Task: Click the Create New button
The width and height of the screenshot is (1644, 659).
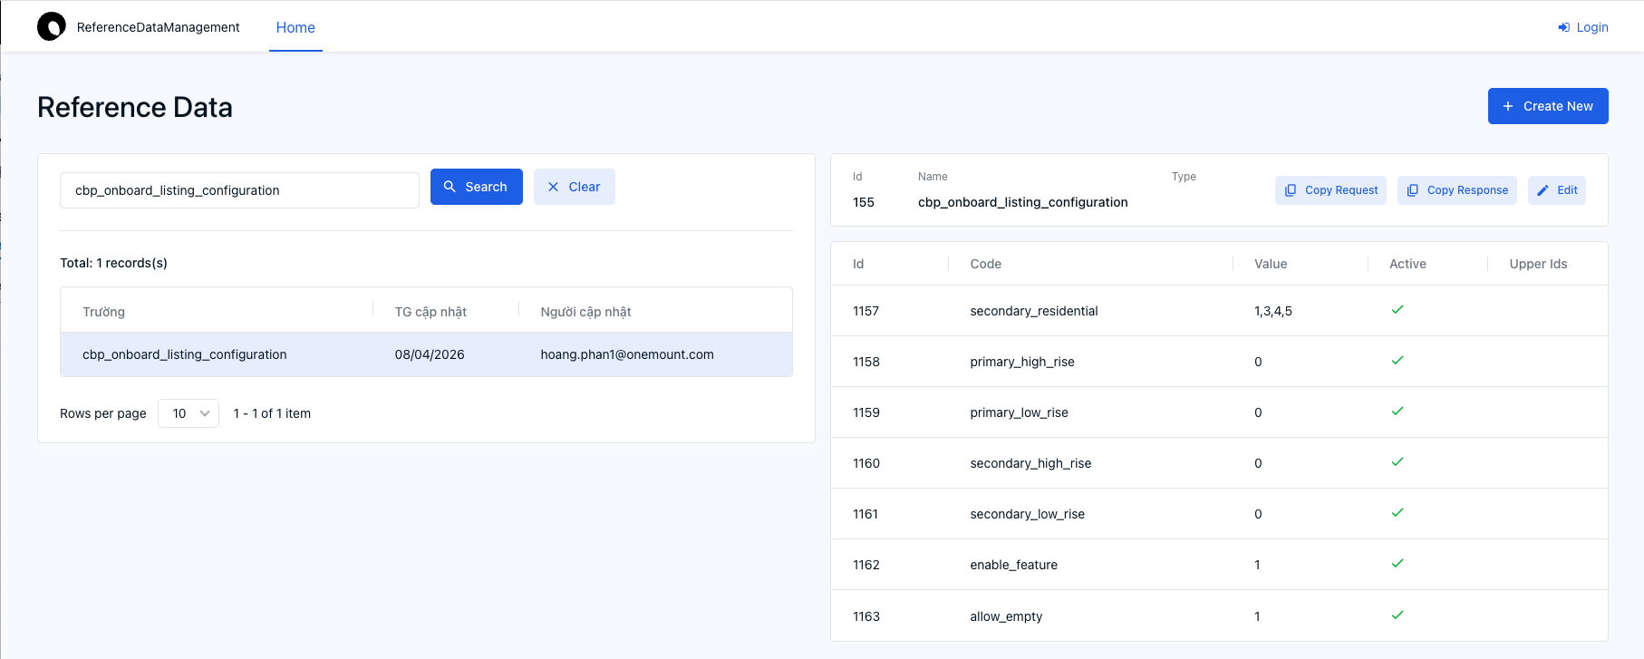Action: point(1548,106)
